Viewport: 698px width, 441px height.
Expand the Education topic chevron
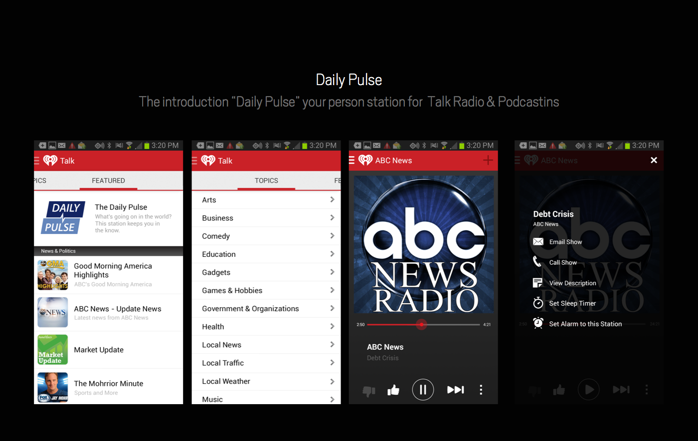332,254
